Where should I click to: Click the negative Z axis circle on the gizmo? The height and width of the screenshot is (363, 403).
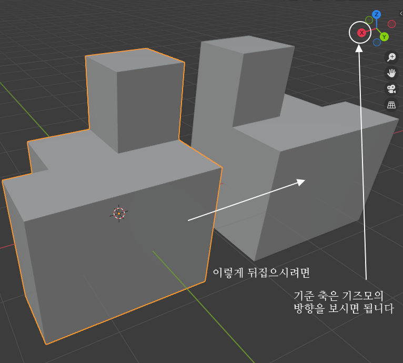pyautogui.click(x=377, y=43)
